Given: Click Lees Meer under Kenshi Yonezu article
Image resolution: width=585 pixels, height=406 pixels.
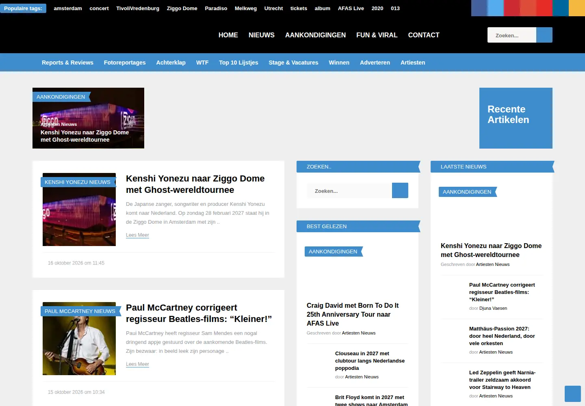Looking at the screenshot, I should pyautogui.click(x=137, y=235).
